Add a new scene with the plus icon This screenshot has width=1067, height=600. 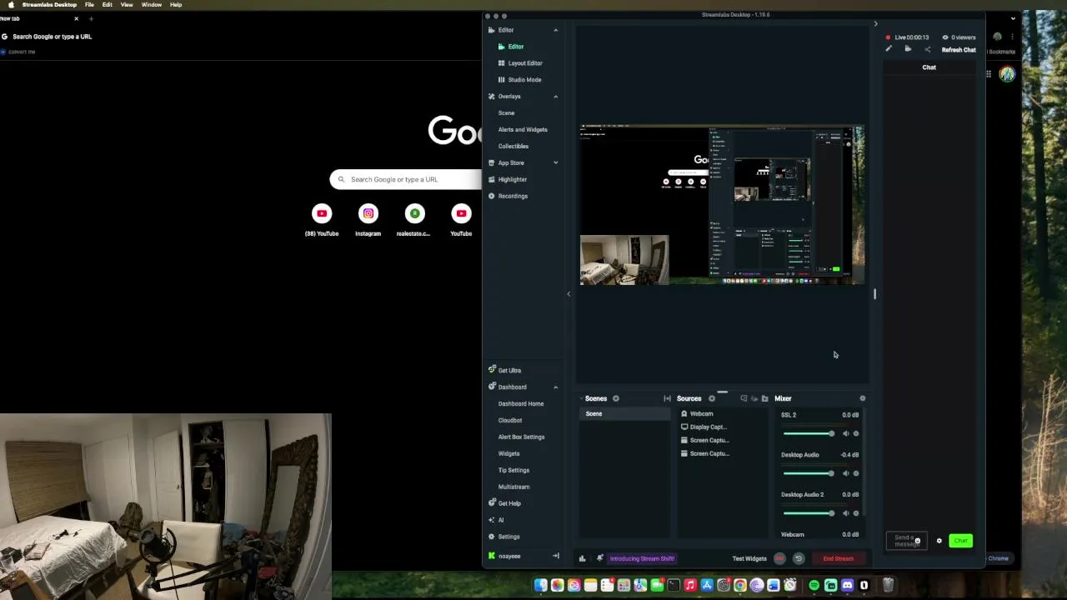616,398
